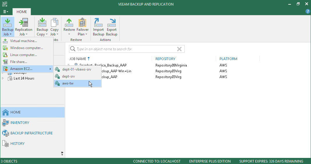Expand the Snapshot_Replica_Backup_AAP row
The width and height of the screenshot is (311, 164).
(69, 65)
